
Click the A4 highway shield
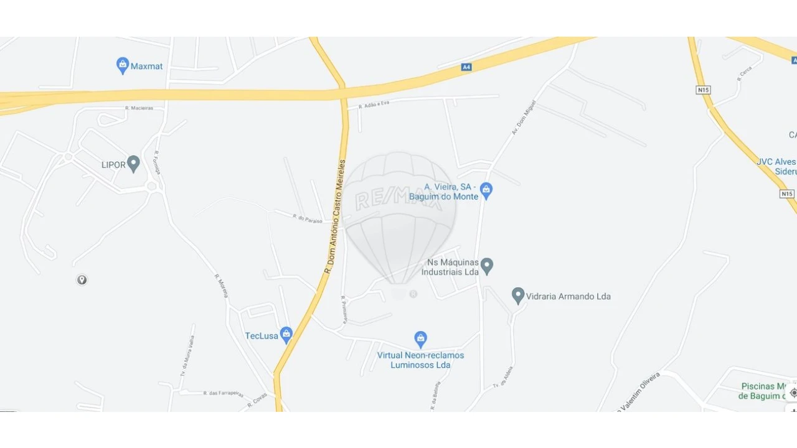click(466, 67)
